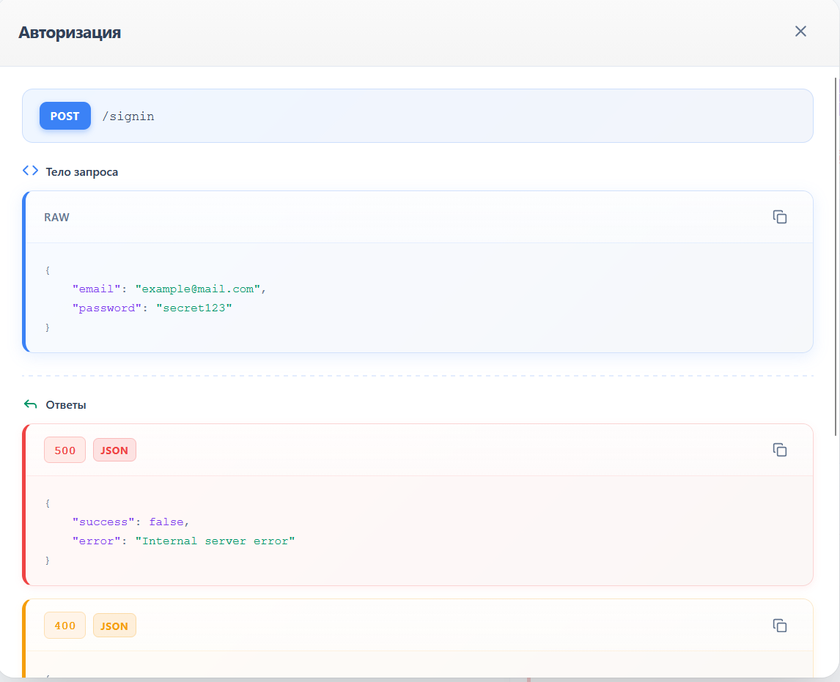This screenshot has width=840, height=682.
Task: Click the red 500 status badge
Action: 65,451
